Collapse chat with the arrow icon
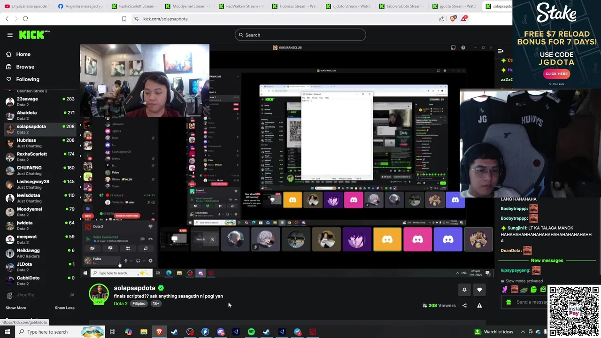This screenshot has height=338, width=601. click(x=501, y=51)
